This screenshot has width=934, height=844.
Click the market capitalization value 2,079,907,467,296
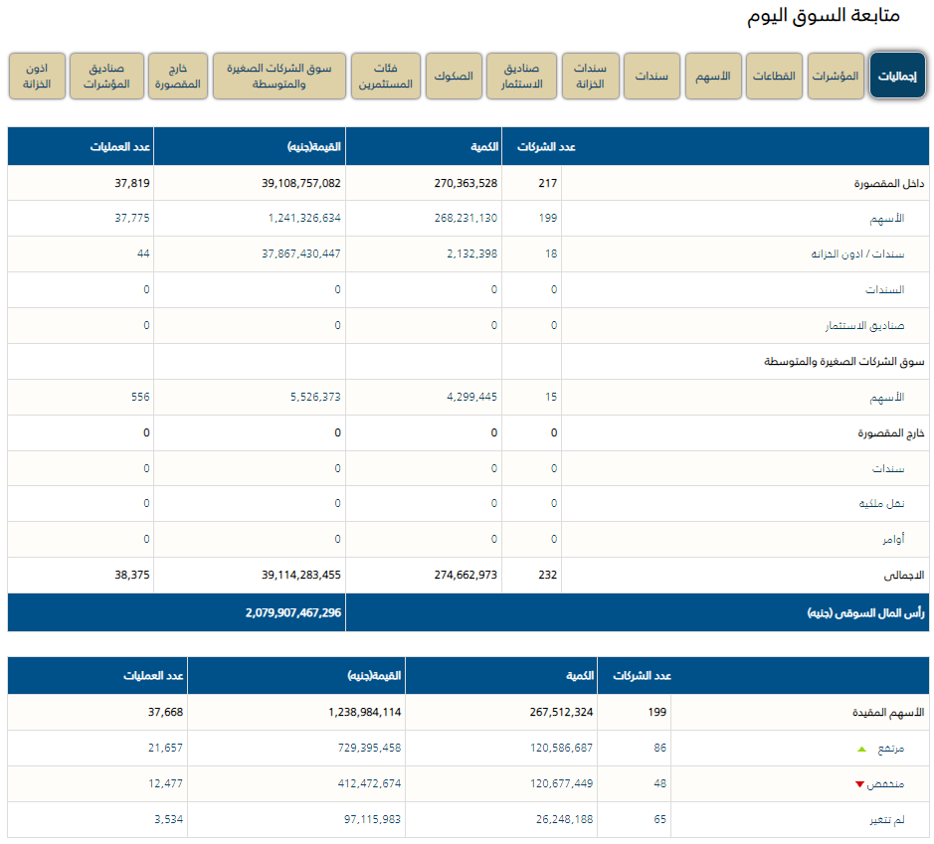point(293,613)
